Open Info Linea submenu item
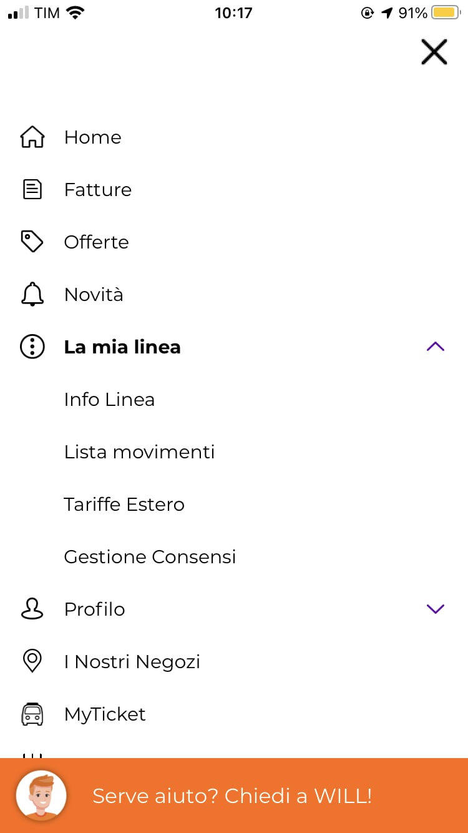 tap(109, 400)
